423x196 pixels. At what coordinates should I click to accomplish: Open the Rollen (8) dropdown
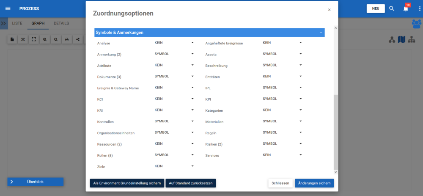tap(174, 155)
